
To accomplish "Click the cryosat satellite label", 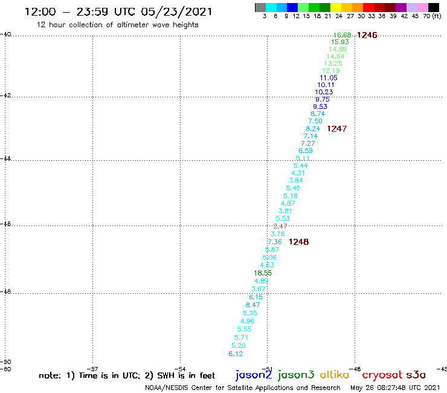I will pos(382,375).
